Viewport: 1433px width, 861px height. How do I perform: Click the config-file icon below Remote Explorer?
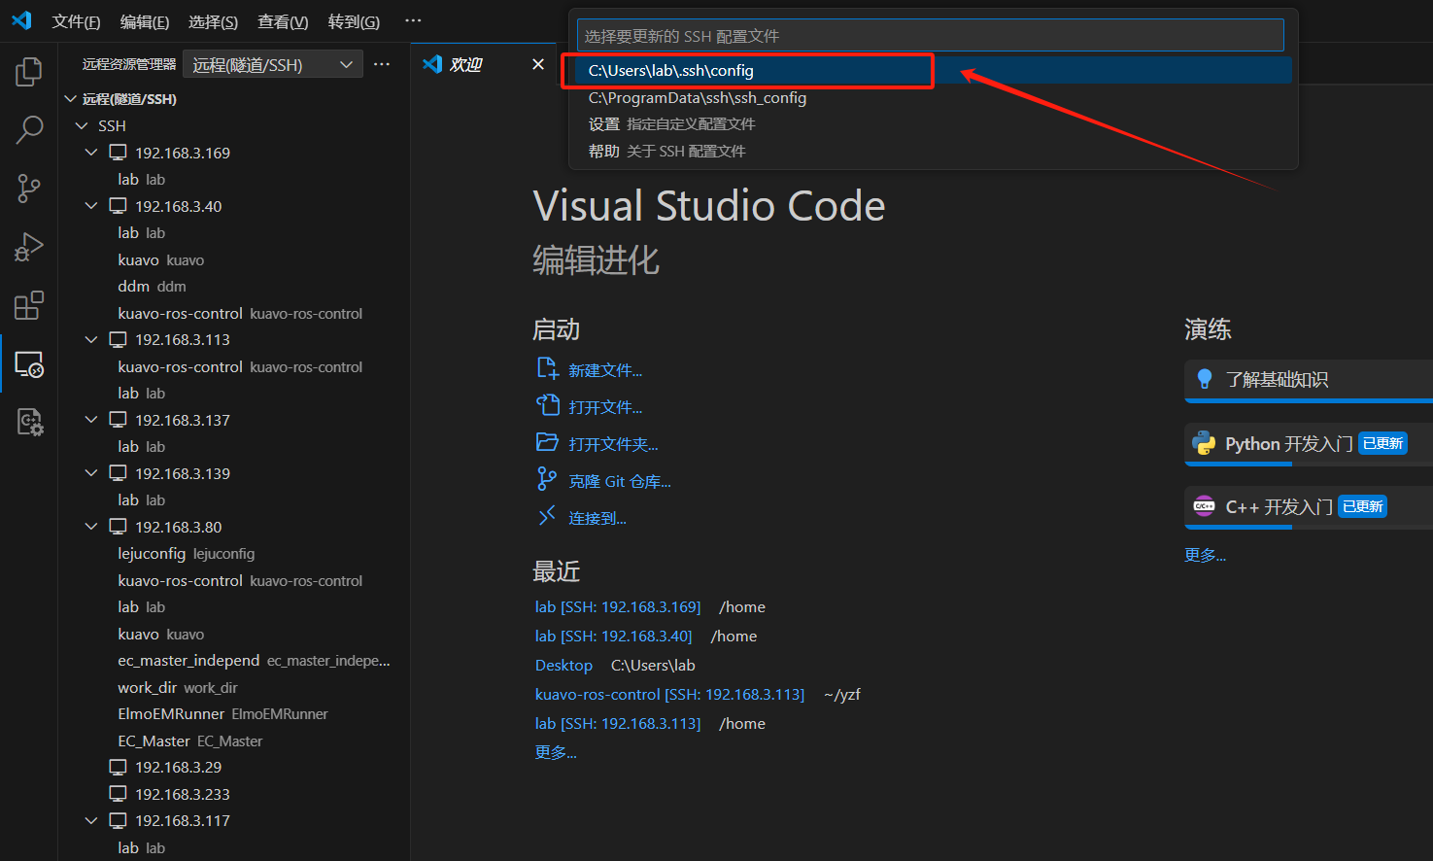click(28, 422)
